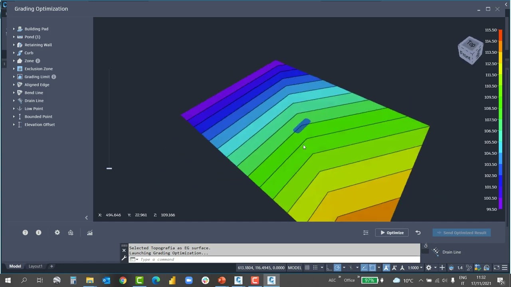Open the 1:1000 annotation scale dropdown
Screen dimensions: 511x287
pyautogui.click(x=415, y=268)
